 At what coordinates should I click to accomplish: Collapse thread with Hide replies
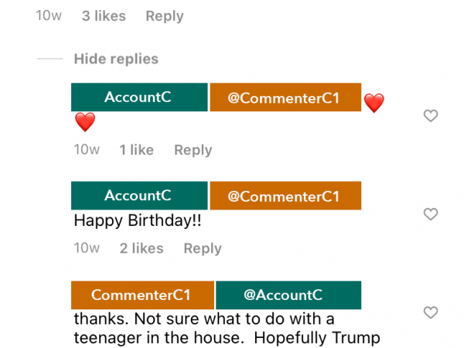[116, 59]
